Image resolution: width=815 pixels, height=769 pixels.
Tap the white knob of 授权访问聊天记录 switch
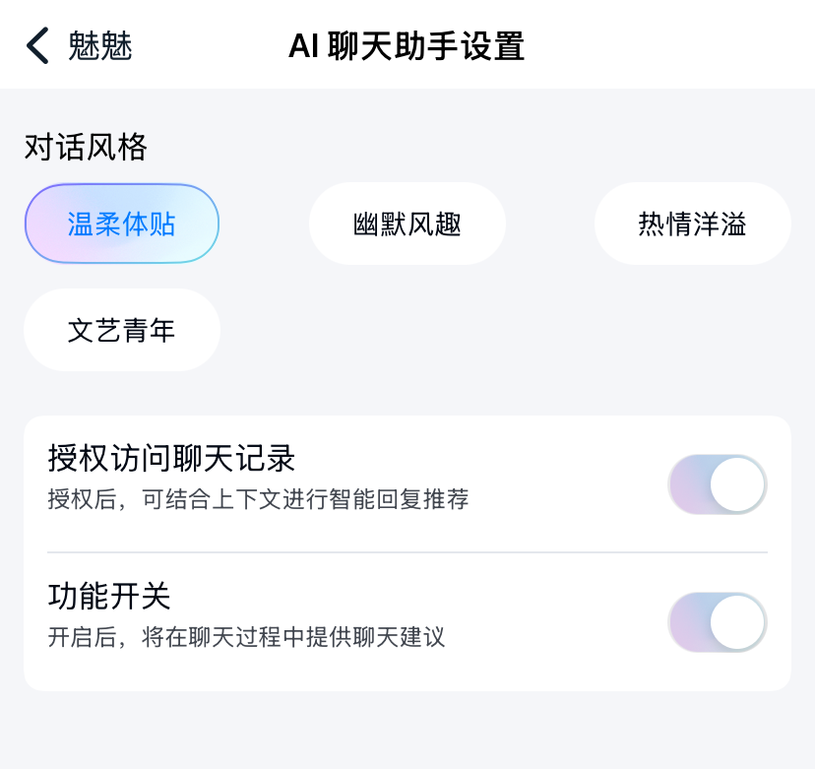737,484
